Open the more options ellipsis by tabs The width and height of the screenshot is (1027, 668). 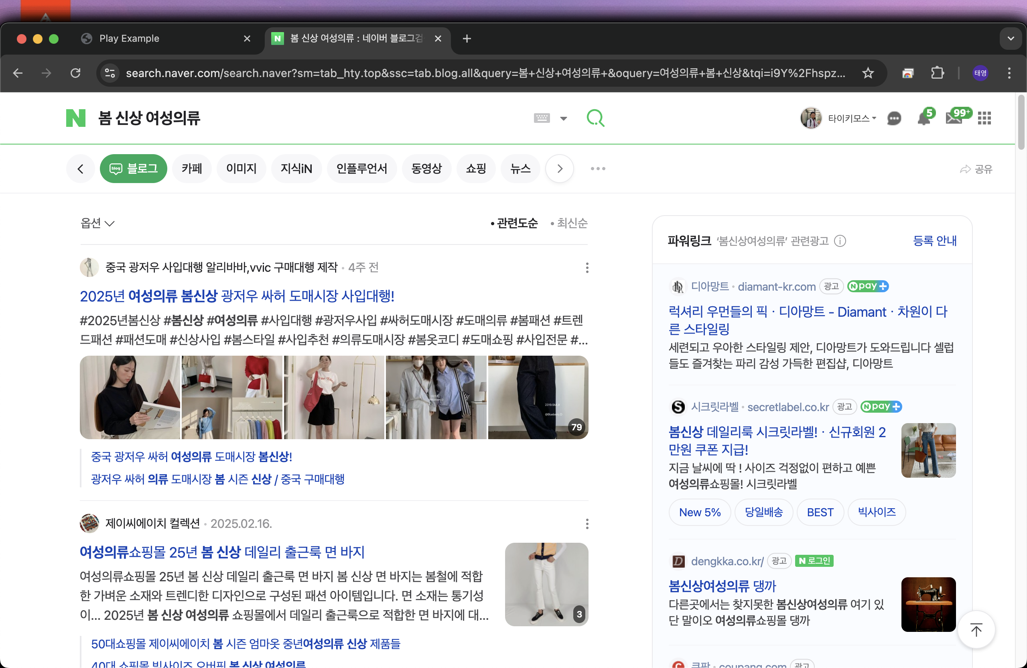(598, 168)
